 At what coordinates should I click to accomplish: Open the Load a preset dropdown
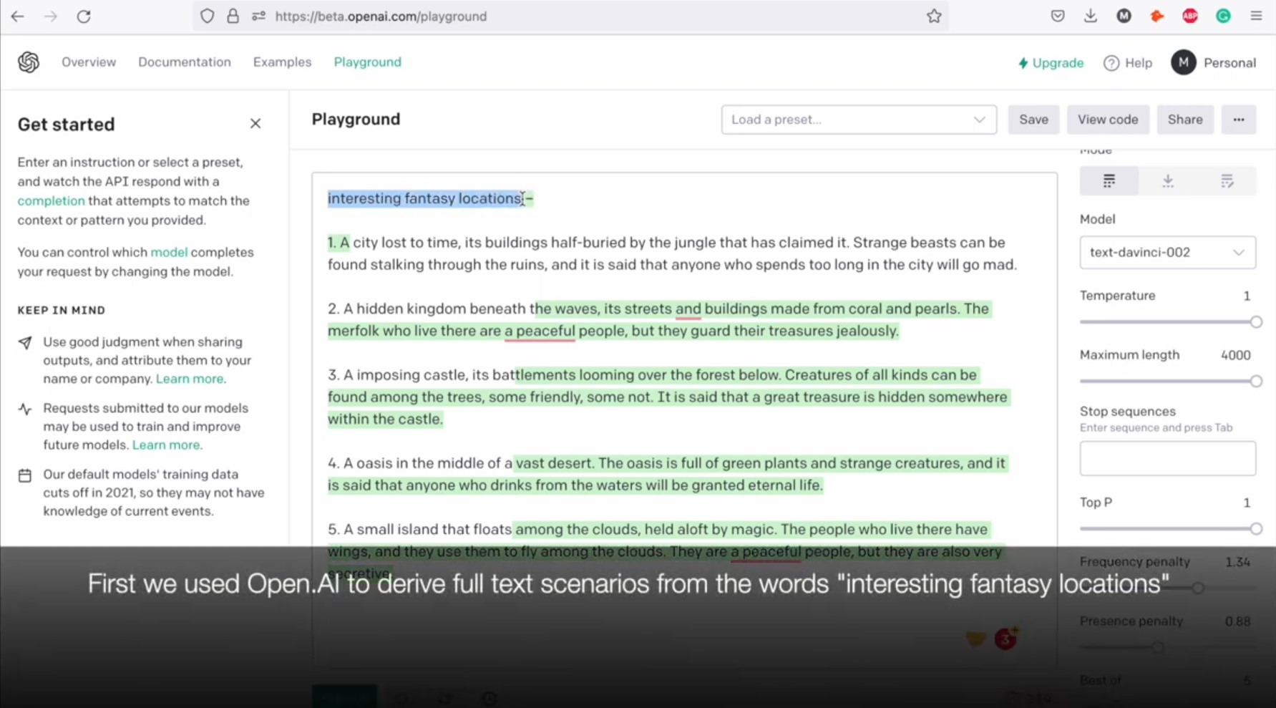tap(859, 120)
